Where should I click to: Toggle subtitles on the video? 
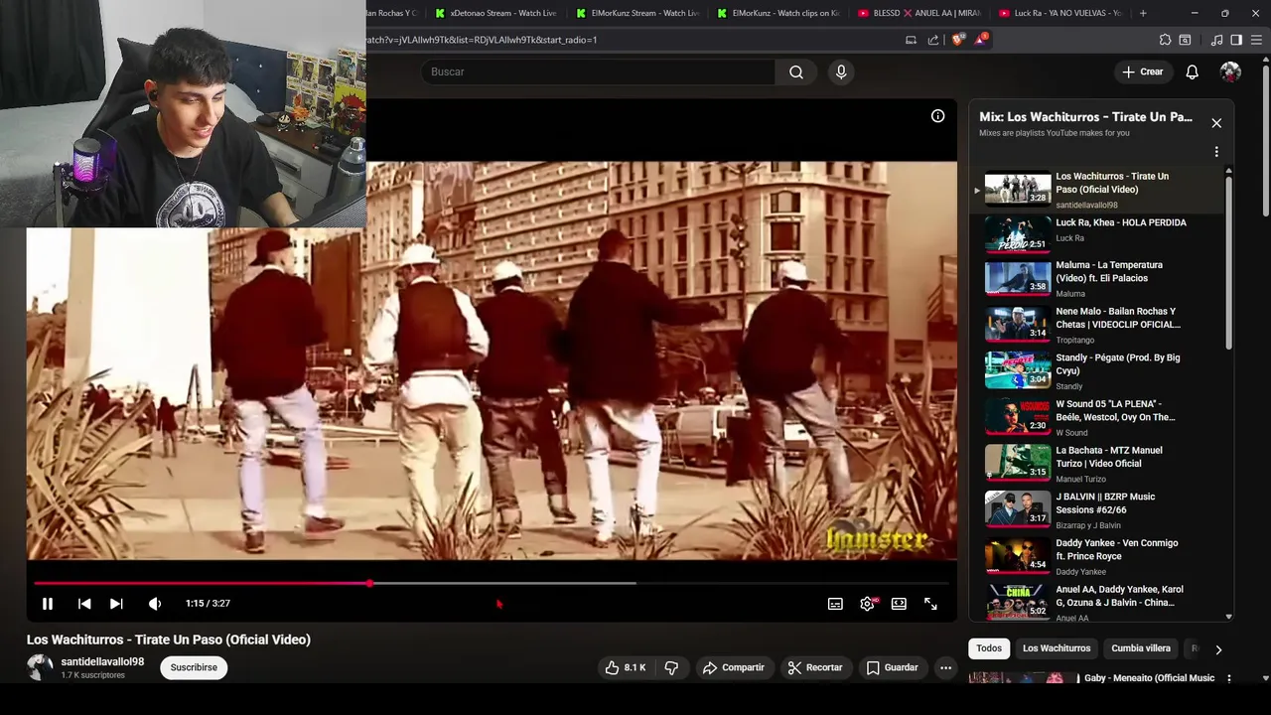835,604
